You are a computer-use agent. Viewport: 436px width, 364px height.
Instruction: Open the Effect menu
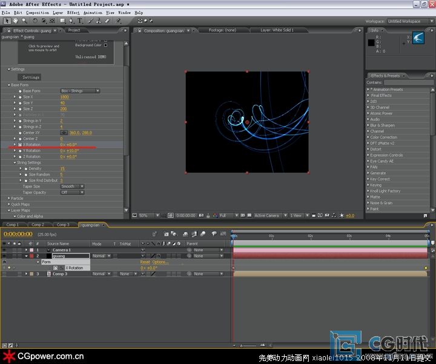[x=73, y=13]
